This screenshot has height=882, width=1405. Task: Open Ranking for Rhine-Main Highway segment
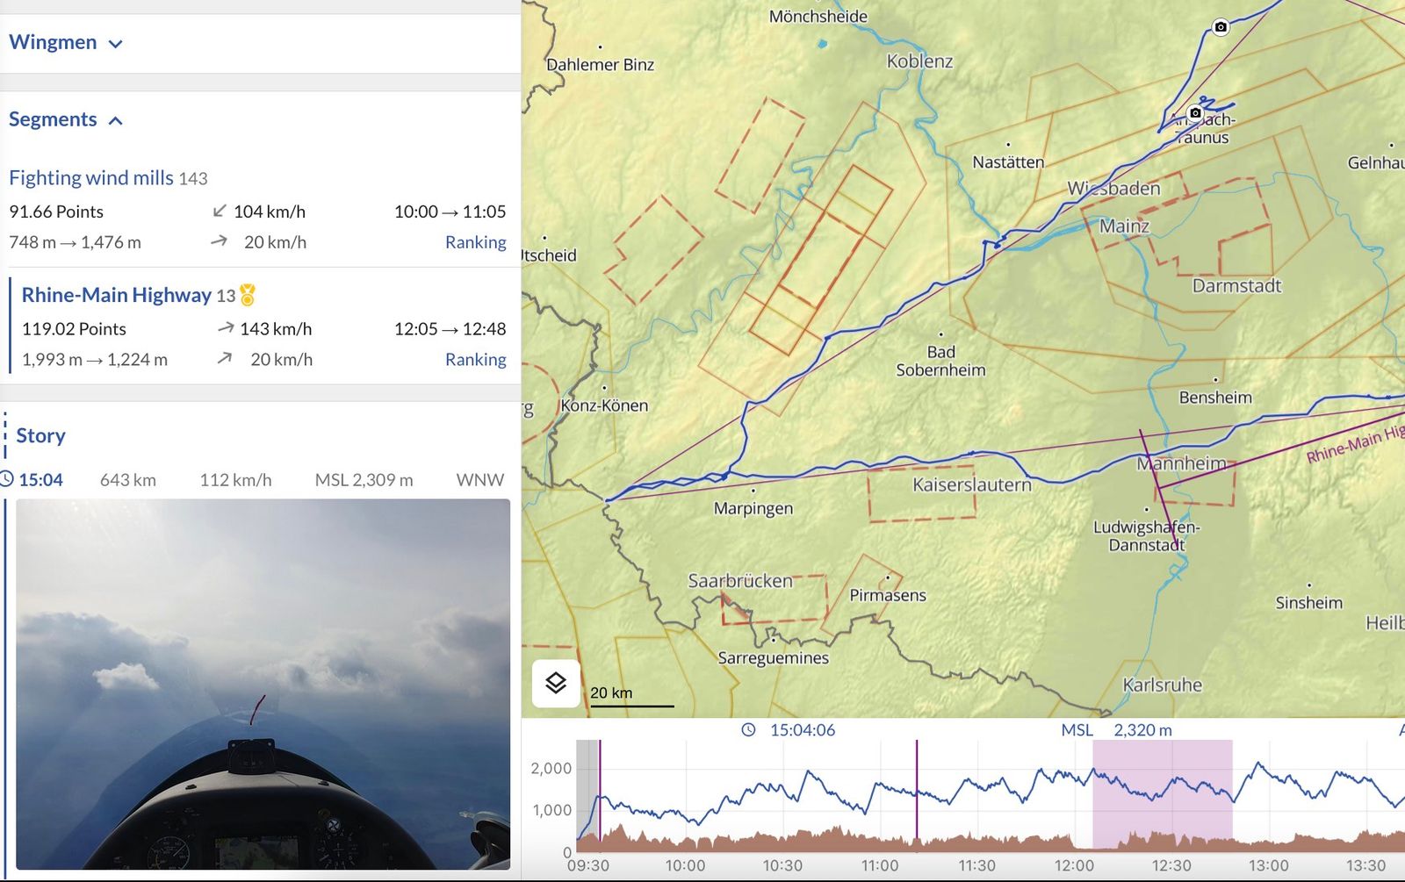(475, 360)
